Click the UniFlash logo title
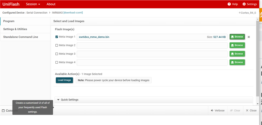This screenshot has width=262, height=125. point(11,4)
